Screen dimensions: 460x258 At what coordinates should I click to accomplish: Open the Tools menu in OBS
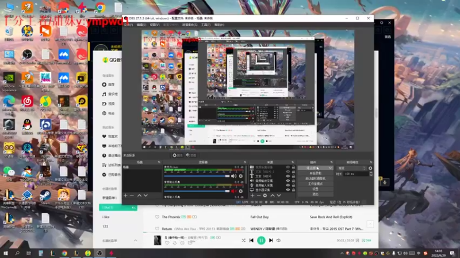click(206, 25)
